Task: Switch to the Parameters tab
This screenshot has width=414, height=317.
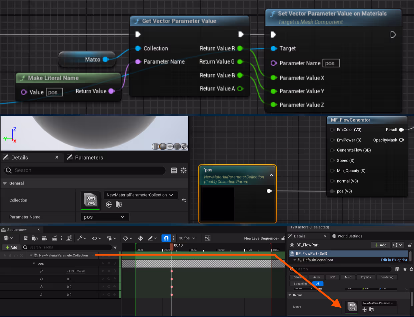Action: (x=85, y=158)
